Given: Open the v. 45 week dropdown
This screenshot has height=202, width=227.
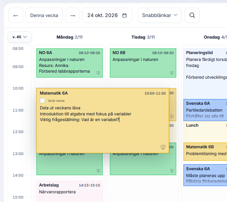Looking at the screenshot, I should click(20, 37).
